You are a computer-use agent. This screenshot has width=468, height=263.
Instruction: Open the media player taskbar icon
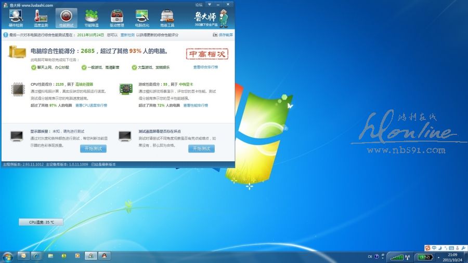tap(77, 256)
